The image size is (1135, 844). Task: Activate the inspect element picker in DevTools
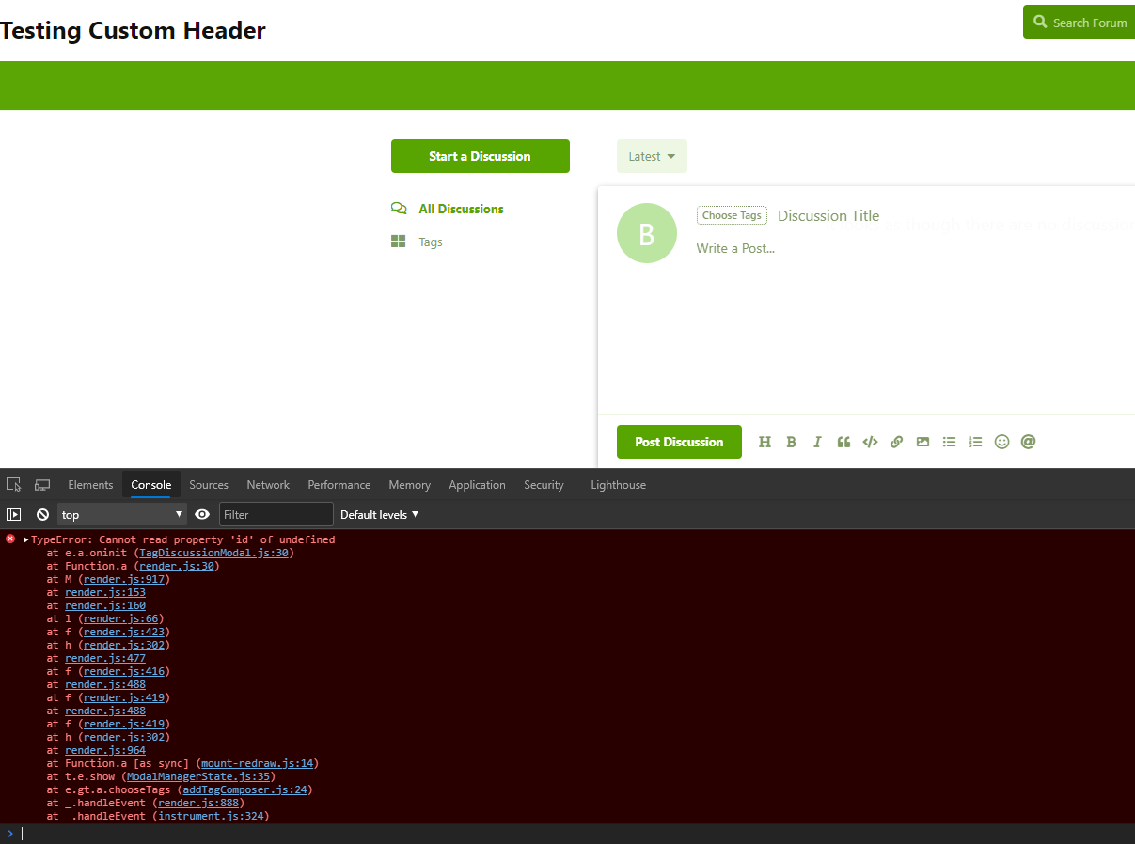point(13,483)
